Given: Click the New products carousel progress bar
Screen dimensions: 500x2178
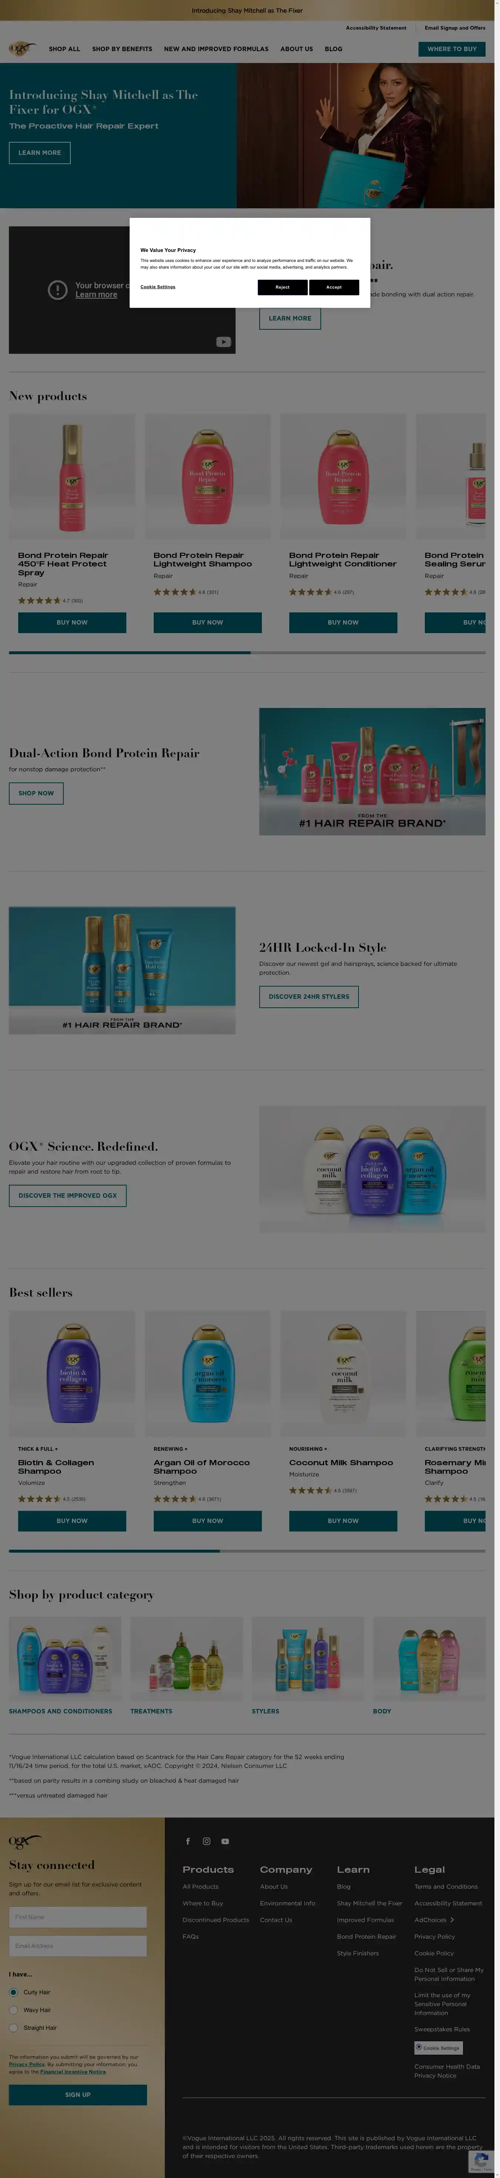Looking at the screenshot, I should (247, 653).
